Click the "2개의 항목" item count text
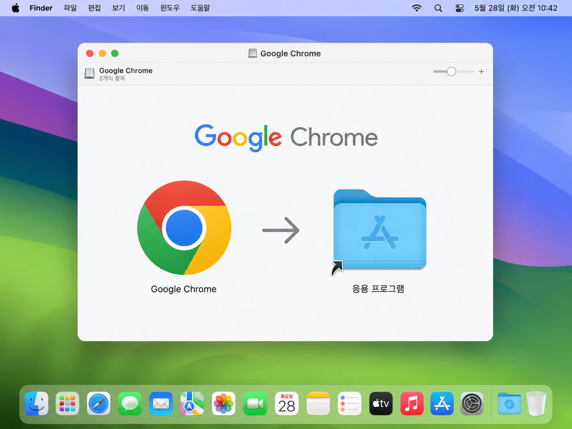Viewport: 572px width, 429px height. [112, 78]
